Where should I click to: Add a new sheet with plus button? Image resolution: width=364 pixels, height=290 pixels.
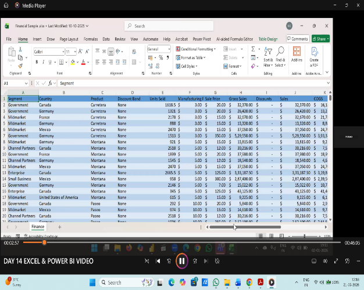60,227
